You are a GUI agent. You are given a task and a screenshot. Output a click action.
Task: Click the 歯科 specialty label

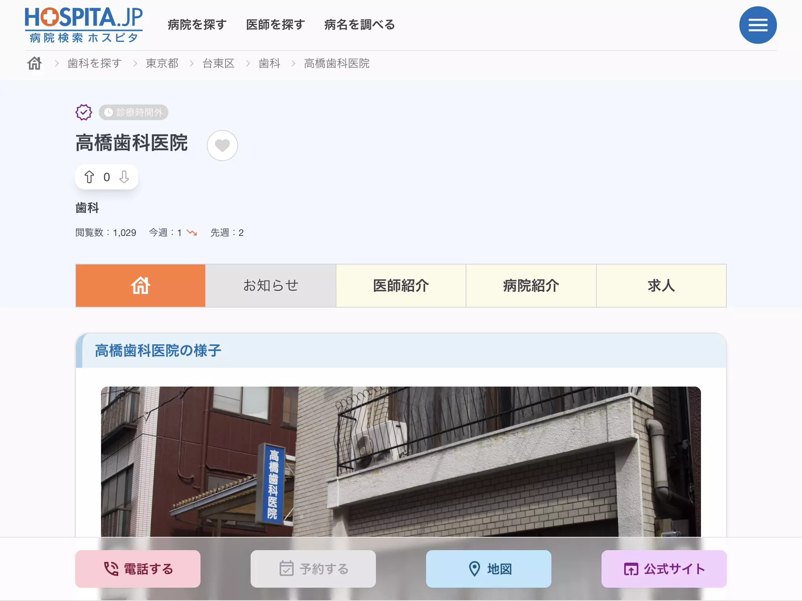tap(87, 208)
